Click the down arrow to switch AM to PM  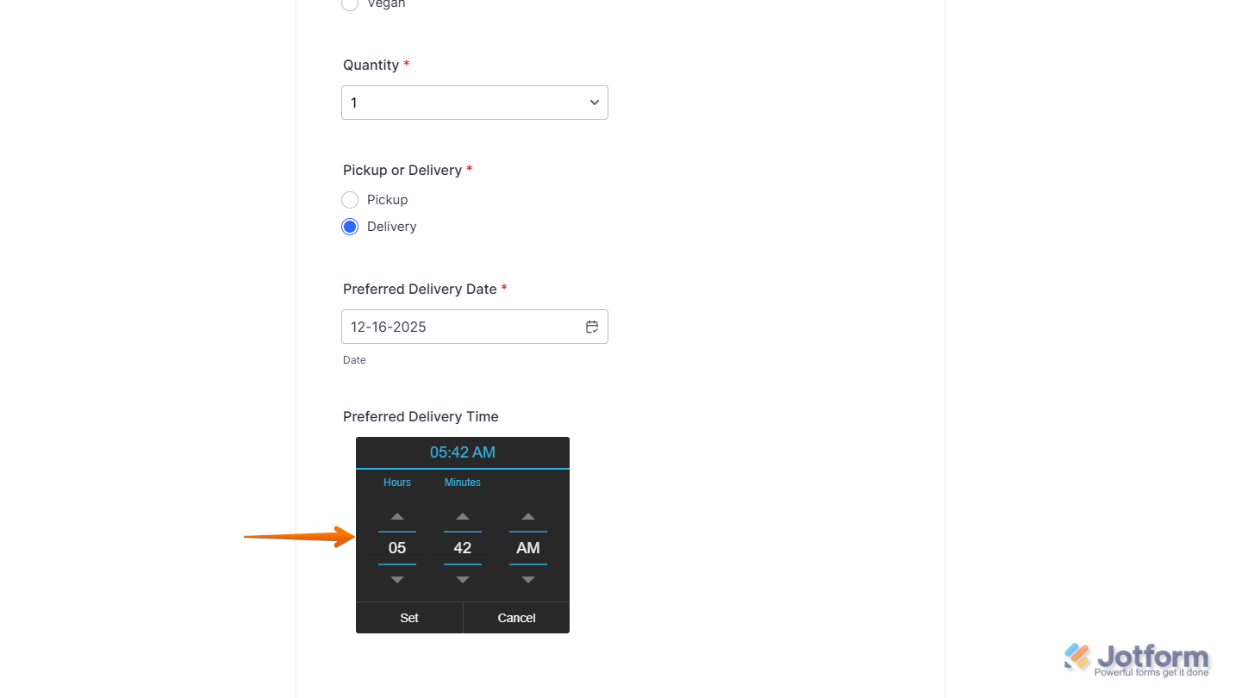tap(527, 579)
